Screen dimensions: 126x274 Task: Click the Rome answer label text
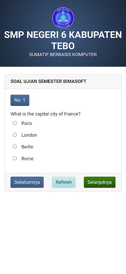[27, 159]
